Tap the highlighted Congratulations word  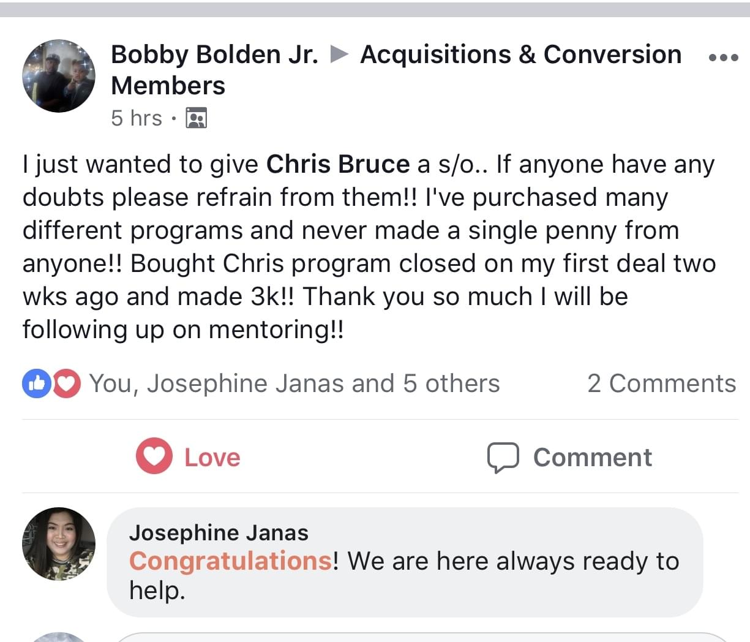click(231, 562)
